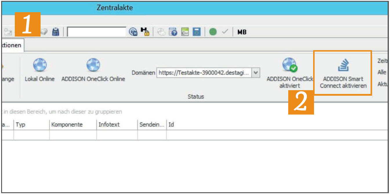Activate ADDISON Smart Connect
390x194 pixels.
coord(343,73)
